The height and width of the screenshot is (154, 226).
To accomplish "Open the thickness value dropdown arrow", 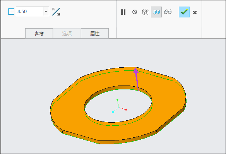I will click(46, 11).
